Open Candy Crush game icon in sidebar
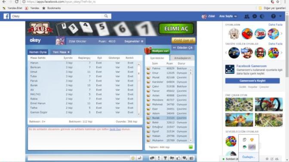 [247, 34]
